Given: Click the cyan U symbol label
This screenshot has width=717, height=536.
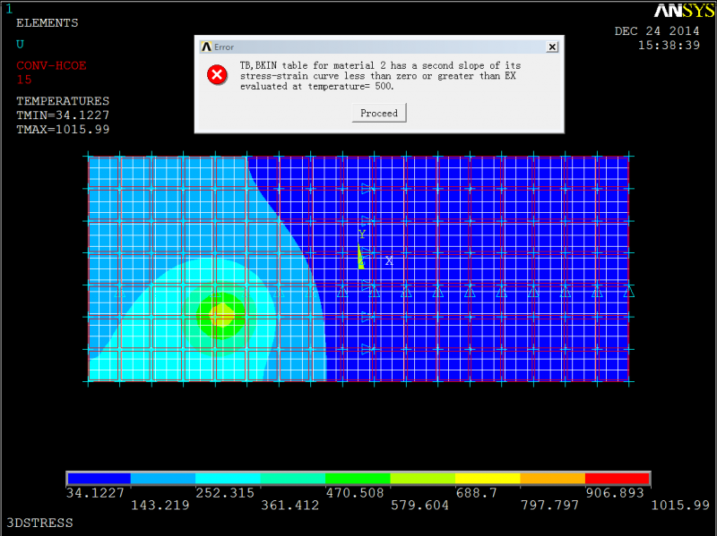Looking at the screenshot, I should click(20, 44).
